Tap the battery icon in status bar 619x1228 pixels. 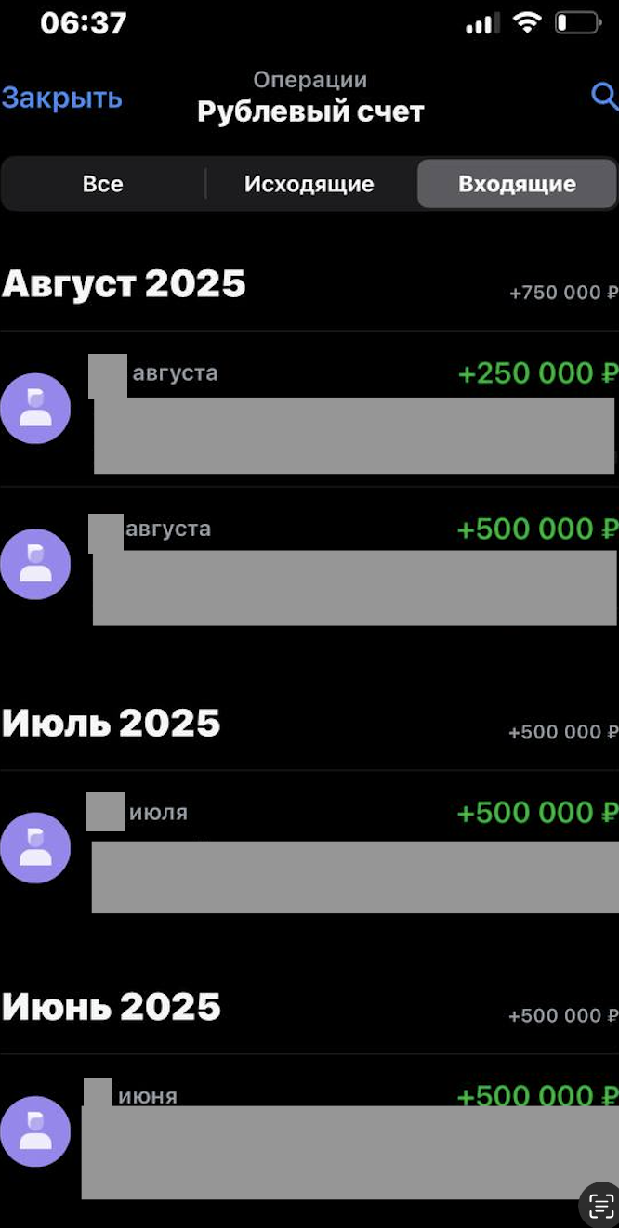(577, 23)
